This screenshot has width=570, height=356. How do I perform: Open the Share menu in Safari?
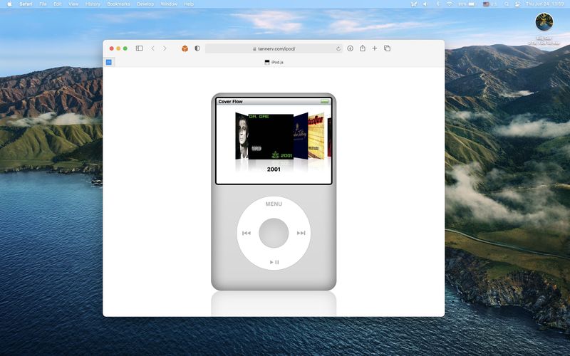(363, 48)
